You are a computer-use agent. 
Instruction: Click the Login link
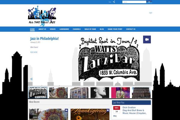tap(151, 13)
